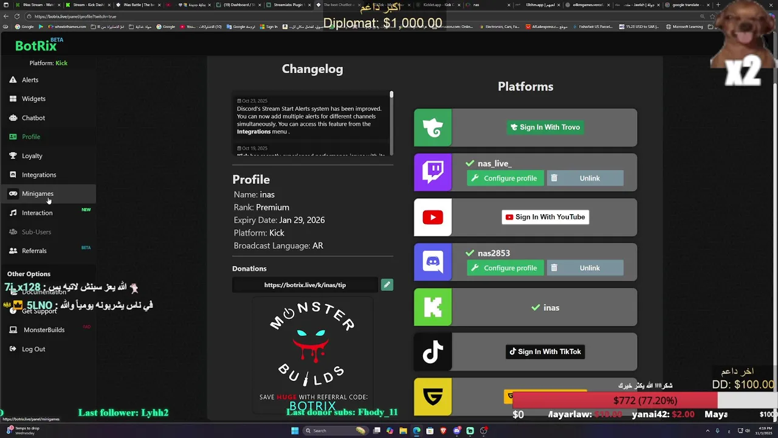Sign in with TikTok
The width and height of the screenshot is (778, 438).
click(x=545, y=352)
